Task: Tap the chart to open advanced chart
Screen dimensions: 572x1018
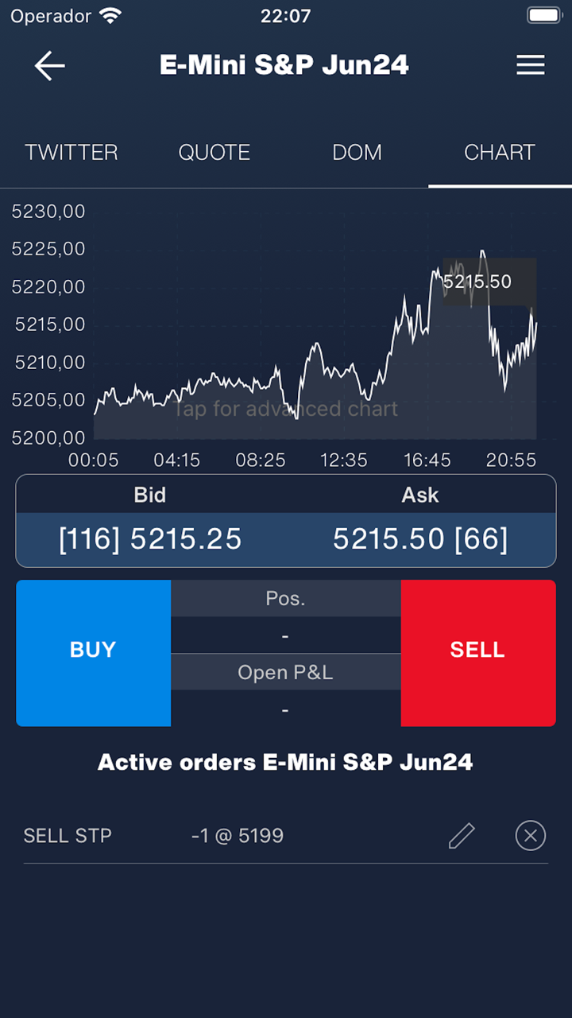Action: point(284,409)
